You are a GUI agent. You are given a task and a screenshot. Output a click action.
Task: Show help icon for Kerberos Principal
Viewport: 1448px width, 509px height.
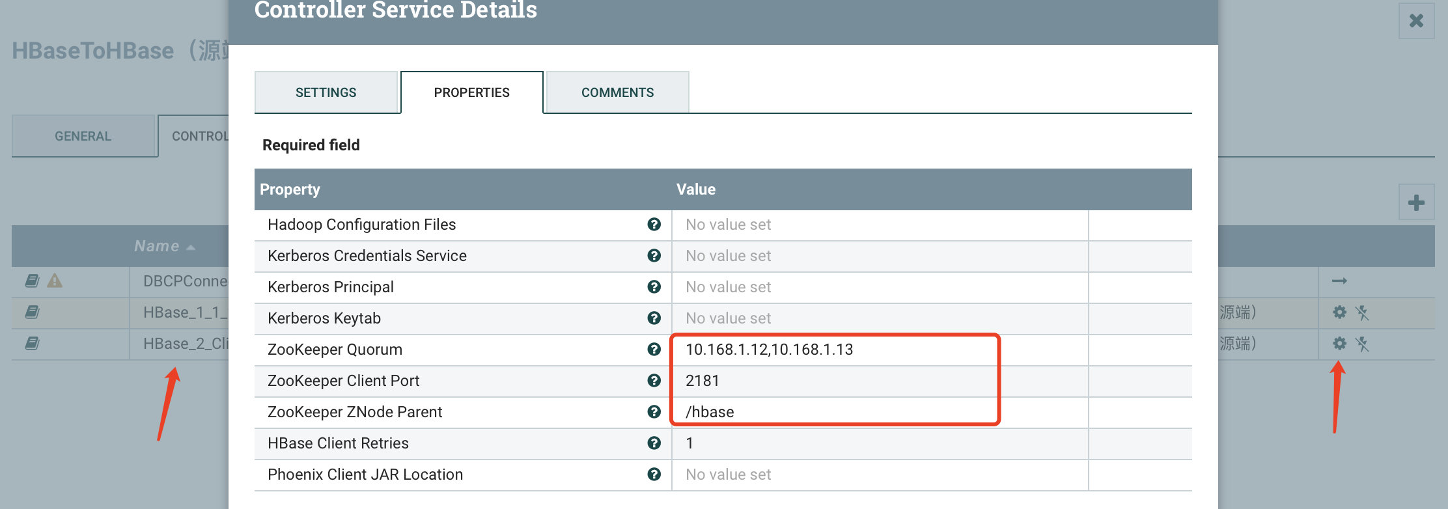(x=654, y=287)
